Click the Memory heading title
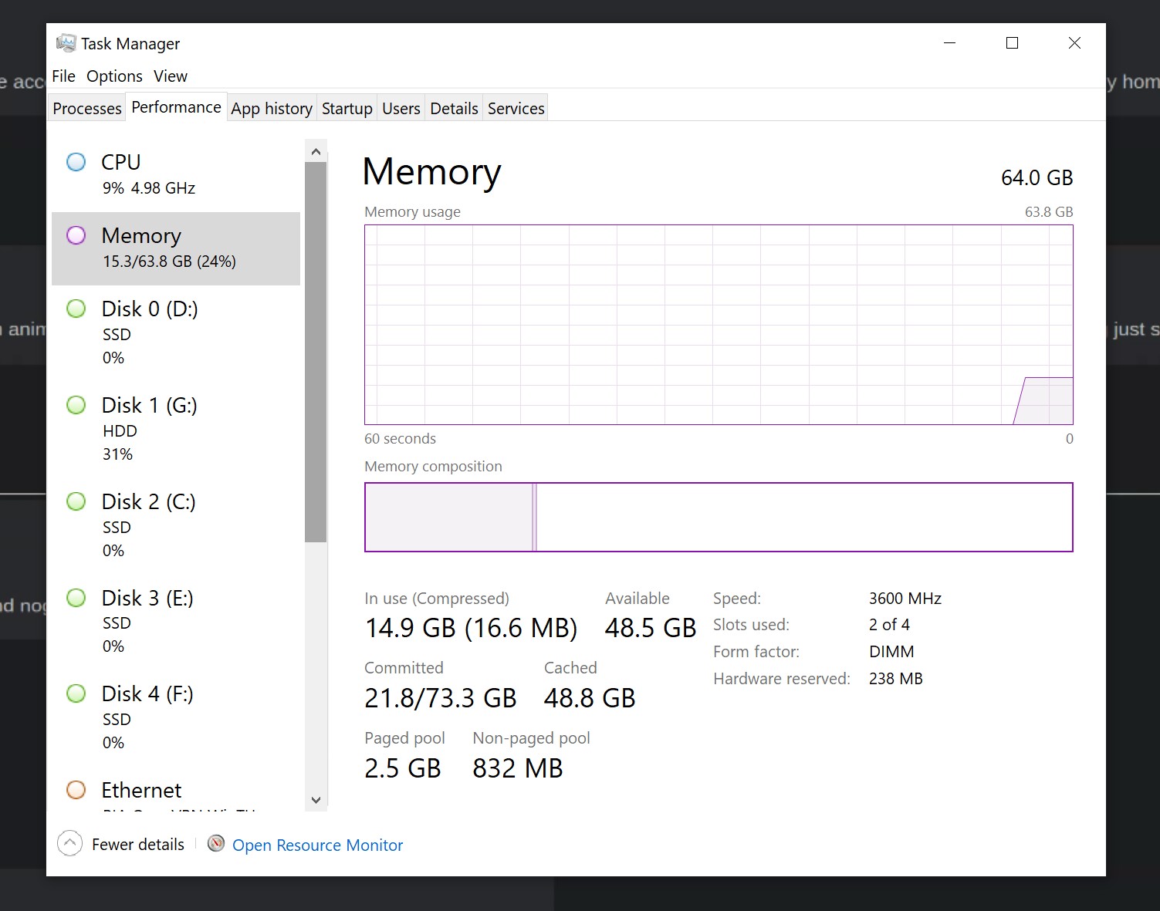Screen dimensions: 1160x911 [x=432, y=172]
